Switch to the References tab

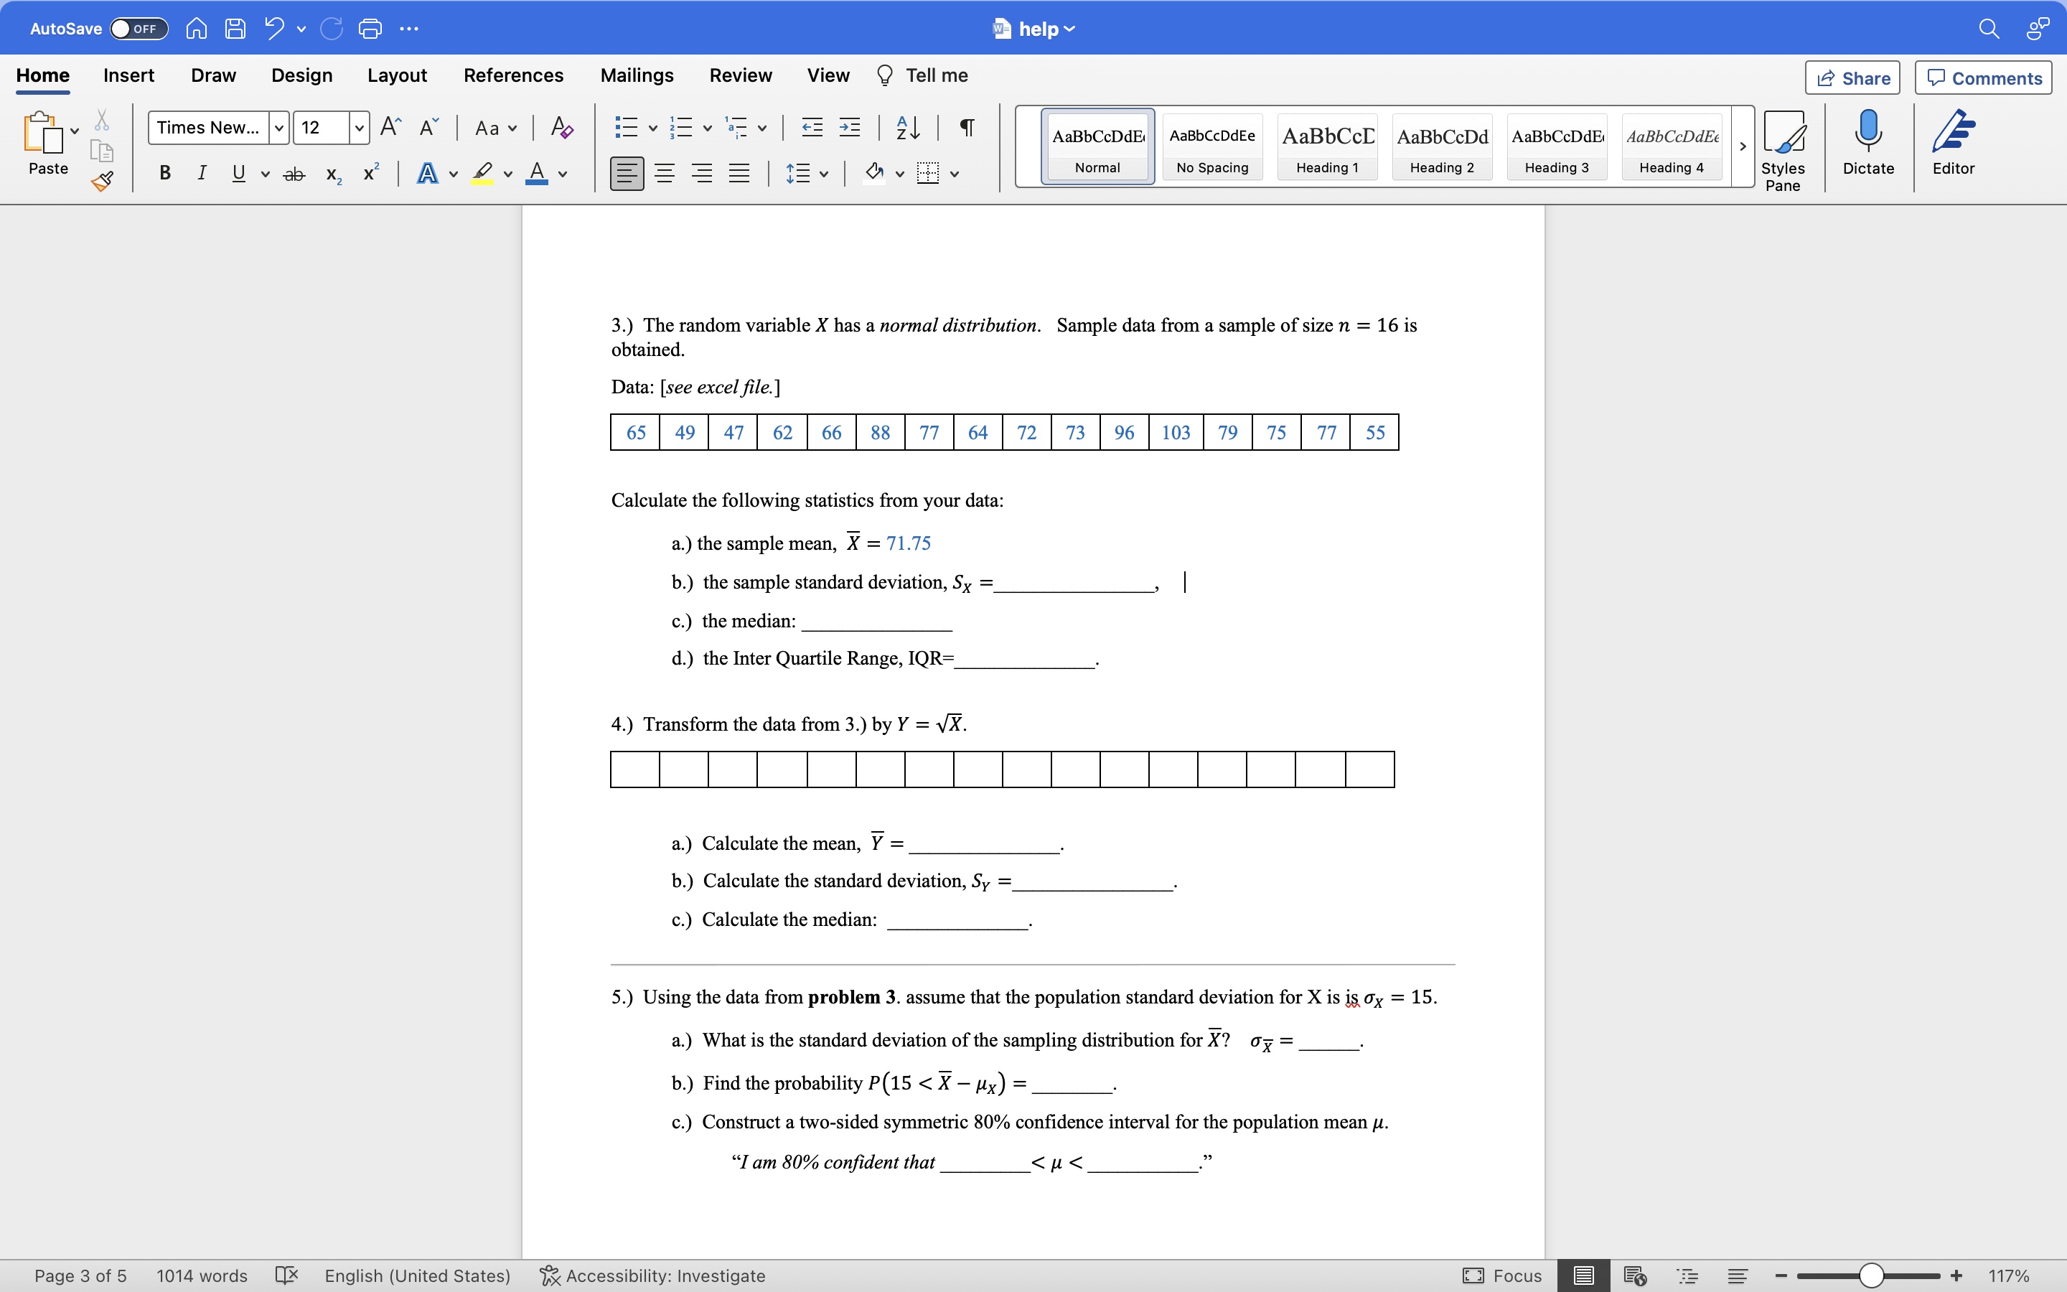(512, 75)
